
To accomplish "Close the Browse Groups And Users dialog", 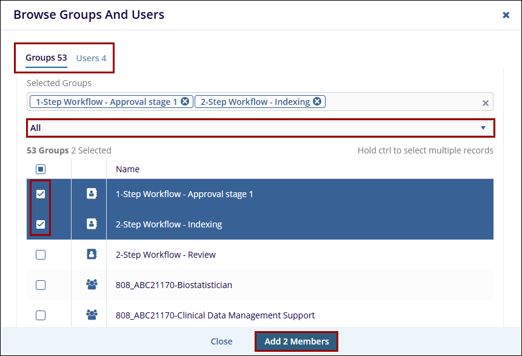I will [506, 15].
